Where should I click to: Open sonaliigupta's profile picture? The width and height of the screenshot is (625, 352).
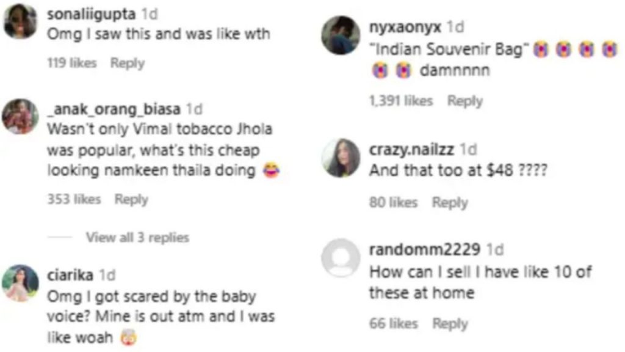tap(21, 22)
